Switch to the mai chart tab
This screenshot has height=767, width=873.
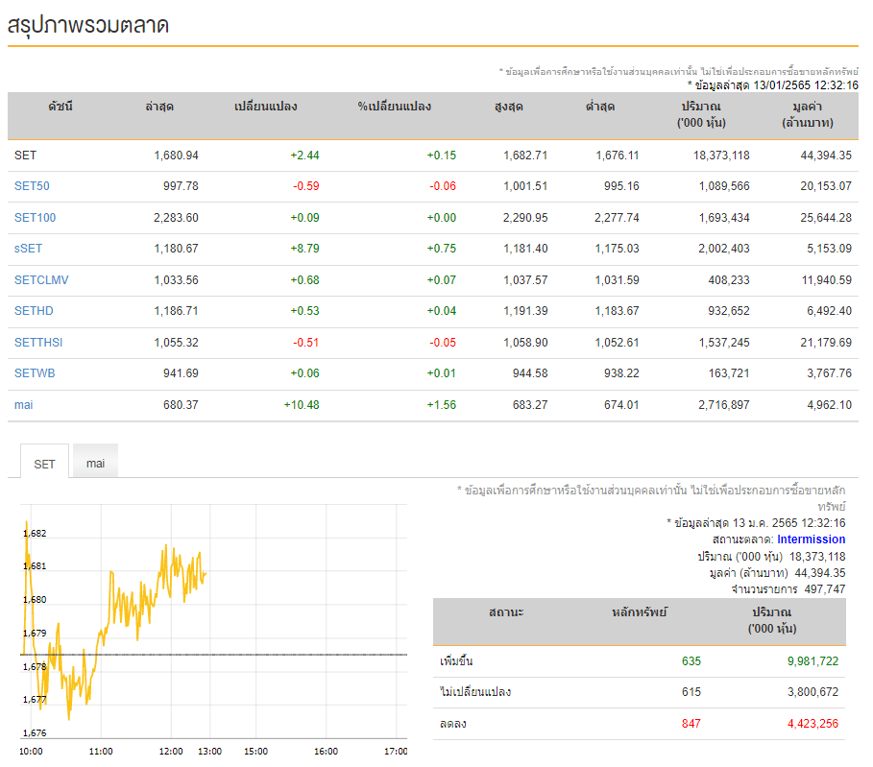coord(95,461)
